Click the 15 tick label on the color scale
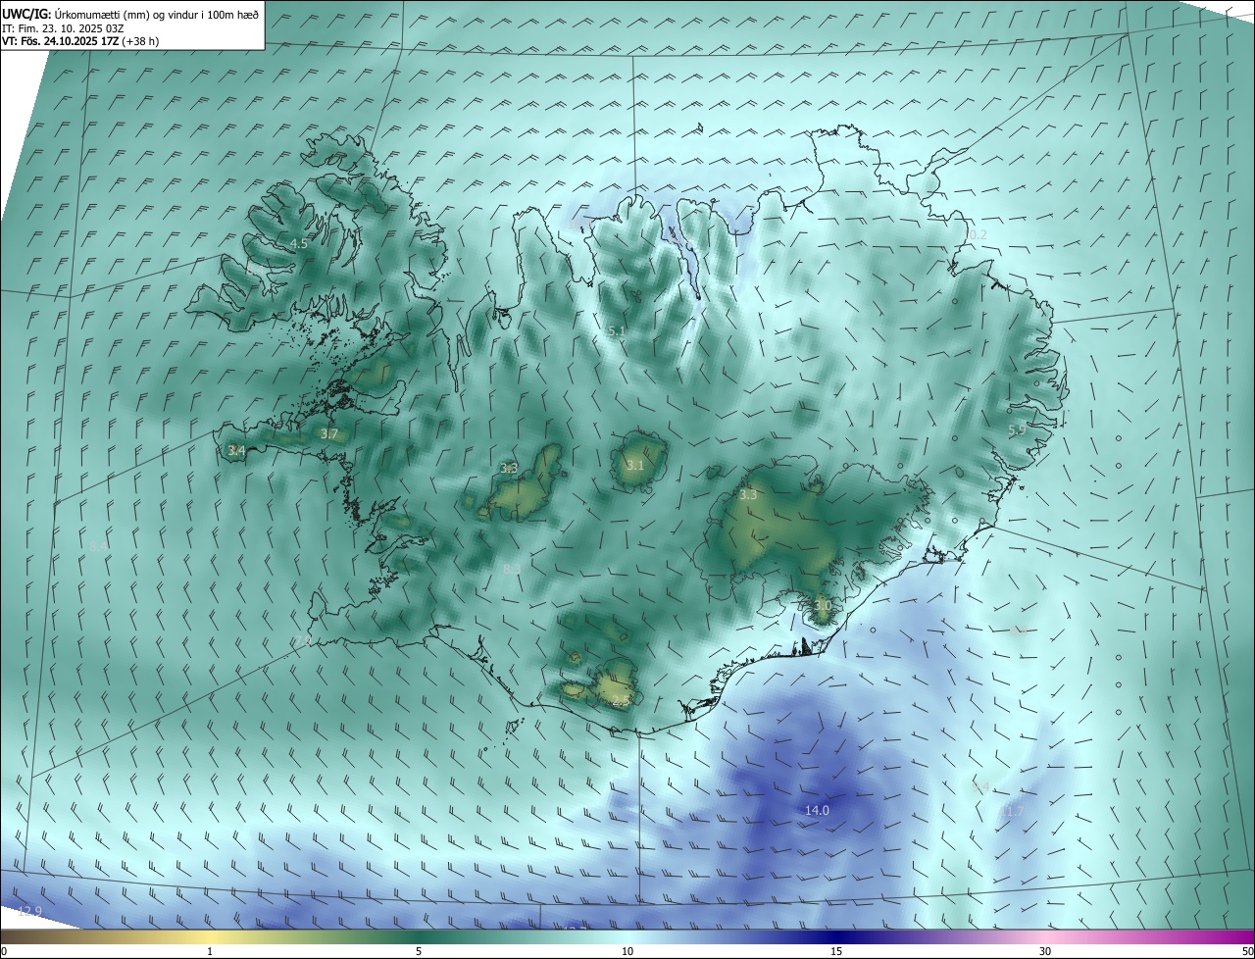Image resolution: width=1255 pixels, height=959 pixels. pyautogui.click(x=836, y=951)
